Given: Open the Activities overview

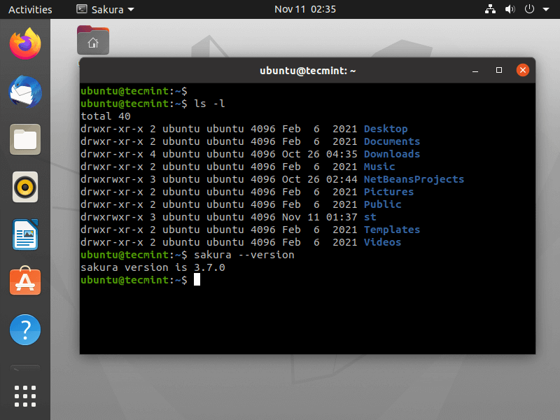Looking at the screenshot, I should (x=30, y=10).
